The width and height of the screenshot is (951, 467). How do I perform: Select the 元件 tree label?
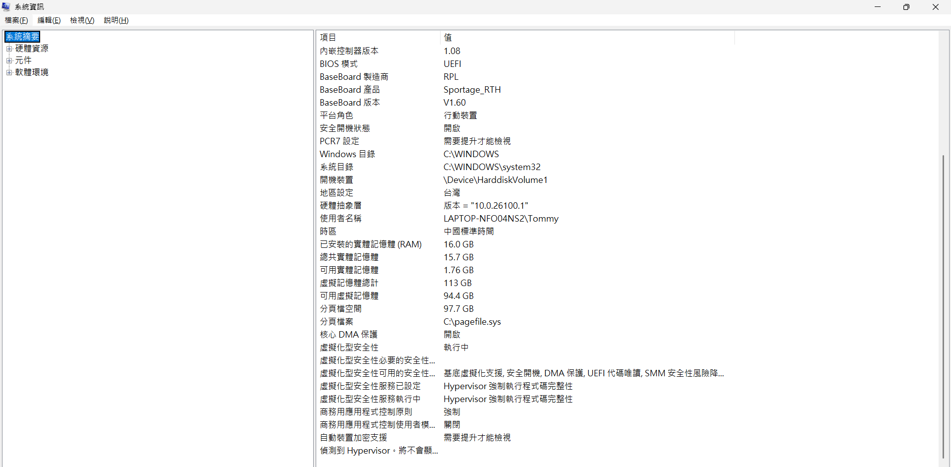pos(23,60)
